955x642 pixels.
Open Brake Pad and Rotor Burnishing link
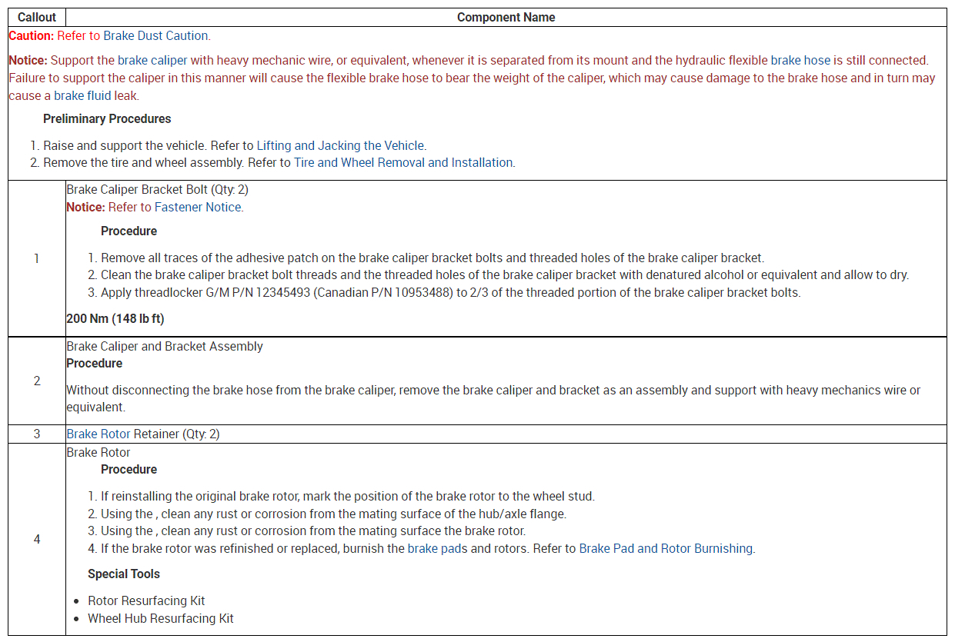pyautogui.click(x=666, y=548)
